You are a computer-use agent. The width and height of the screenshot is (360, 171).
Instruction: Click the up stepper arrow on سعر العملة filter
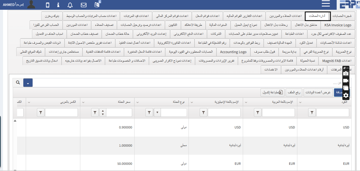(x=103, y=111)
